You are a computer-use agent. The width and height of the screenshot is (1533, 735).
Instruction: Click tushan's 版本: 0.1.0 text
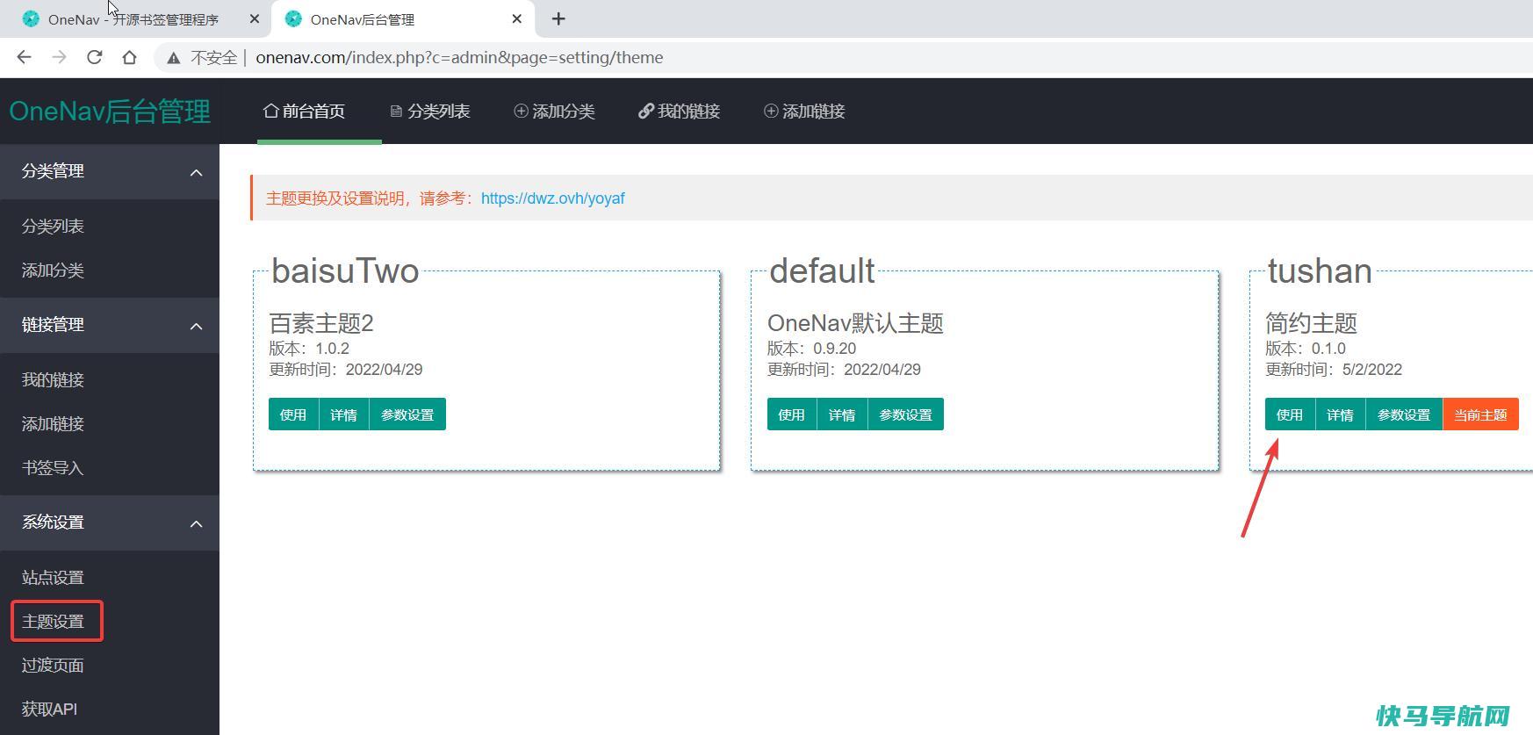click(x=1306, y=349)
